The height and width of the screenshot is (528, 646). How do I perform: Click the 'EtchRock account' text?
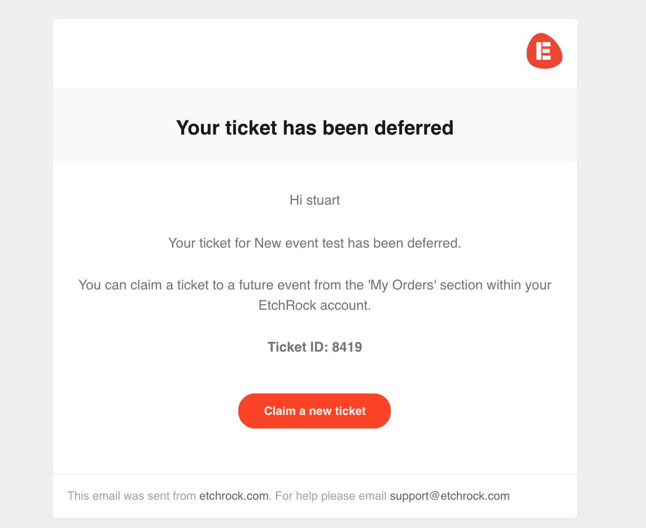click(315, 306)
